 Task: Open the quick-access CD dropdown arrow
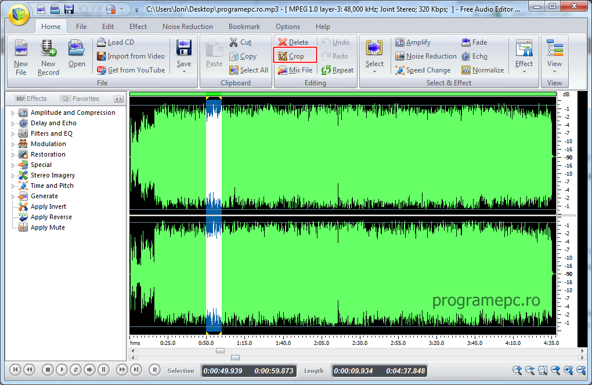(121, 9)
